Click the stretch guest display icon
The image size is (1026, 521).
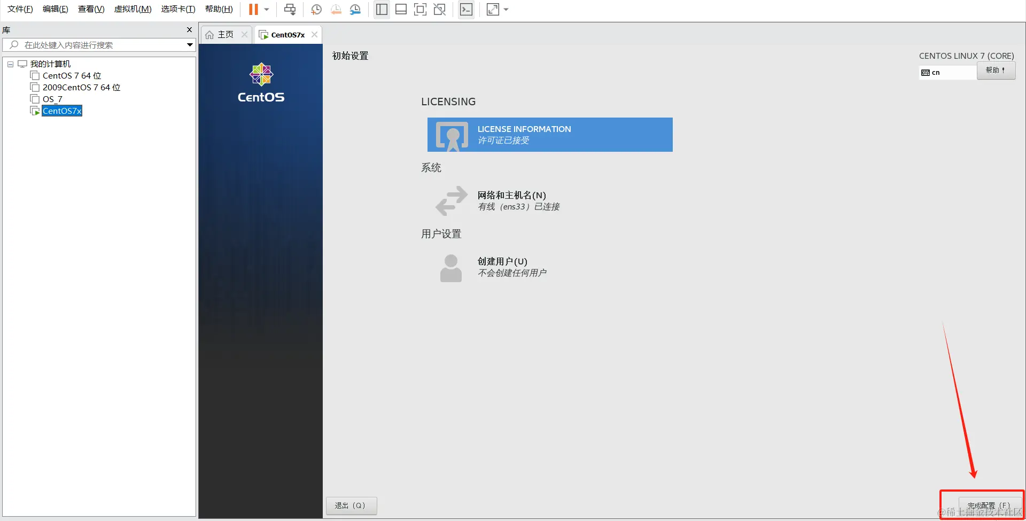tap(493, 9)
